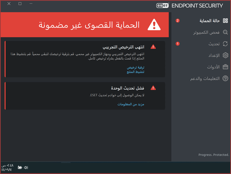
Task: Click the ESET logo in the title bar
Action: pos(162,6)
